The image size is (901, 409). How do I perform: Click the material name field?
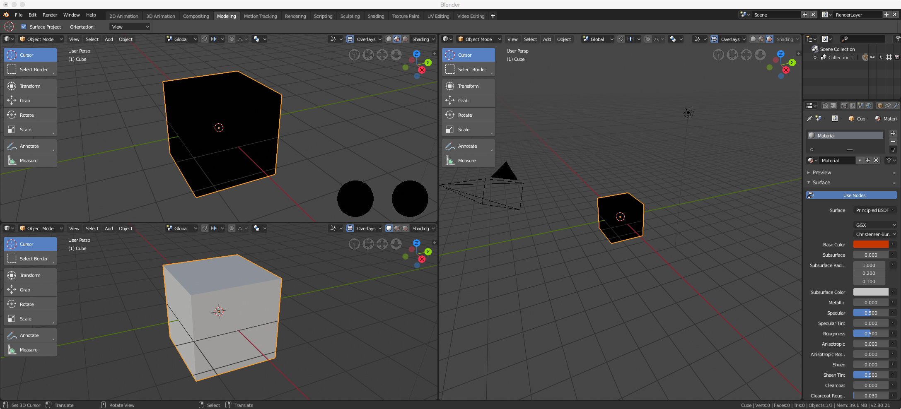(838, 161)
